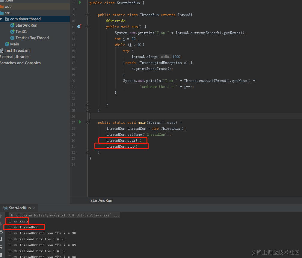The width and height of the screenshot is (302, 258).
Task: Click the down stack trace arrow in console
Action: click(1, 224)
